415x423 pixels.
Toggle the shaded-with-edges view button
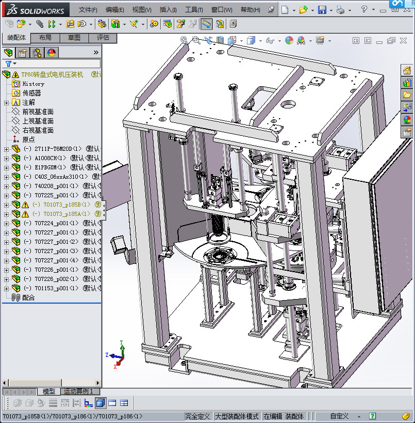click(x=101, y=403)
